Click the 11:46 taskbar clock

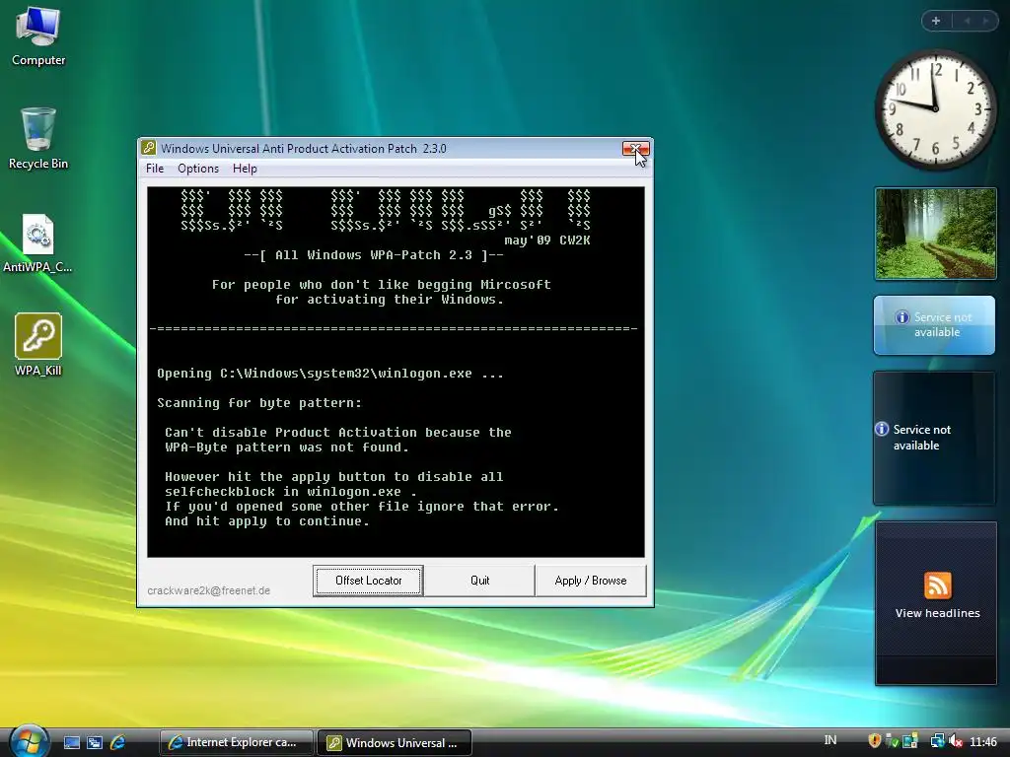click(x=983, y=742)
